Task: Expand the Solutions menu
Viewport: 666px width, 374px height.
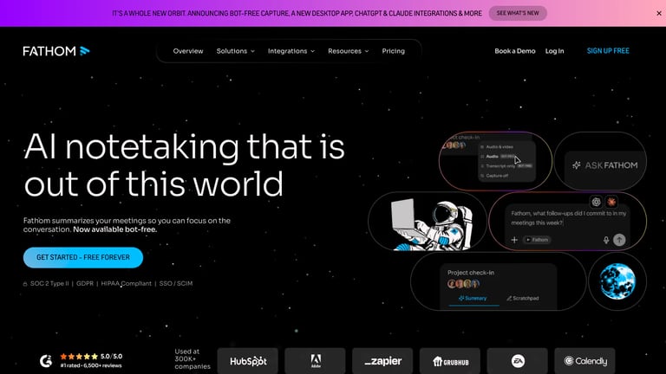Action: (x=235, y=51)
